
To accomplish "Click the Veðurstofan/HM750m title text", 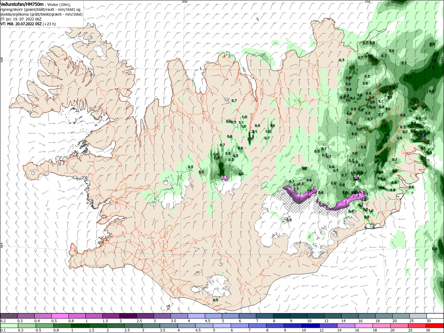I will [x=22, y=4].
